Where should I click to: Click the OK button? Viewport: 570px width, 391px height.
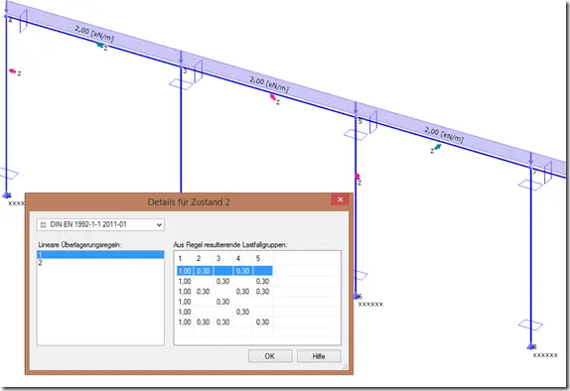(x=270, y=356)
